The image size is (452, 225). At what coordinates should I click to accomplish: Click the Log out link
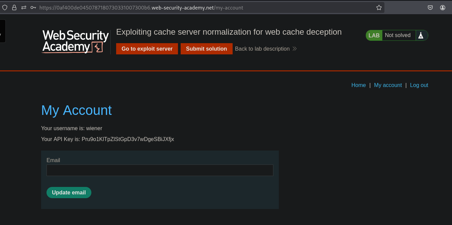[x=419, y=85]
